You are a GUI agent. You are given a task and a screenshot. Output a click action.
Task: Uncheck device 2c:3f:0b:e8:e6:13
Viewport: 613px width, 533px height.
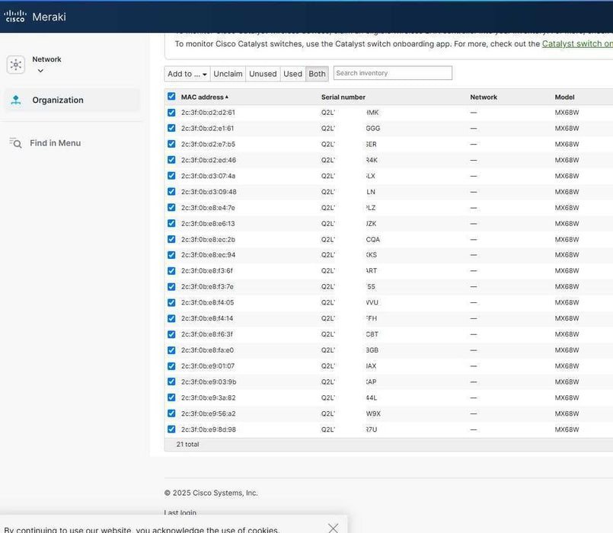click(x=171, y=224)
